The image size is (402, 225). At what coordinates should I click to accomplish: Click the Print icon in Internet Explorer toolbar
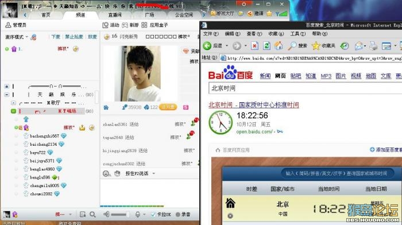pos(373,46)
